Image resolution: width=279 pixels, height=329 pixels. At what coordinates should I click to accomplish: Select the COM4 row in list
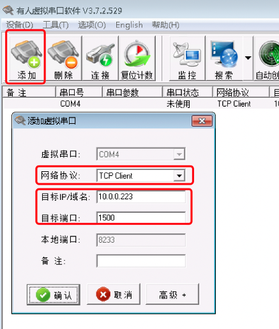(x=141, y=103)
